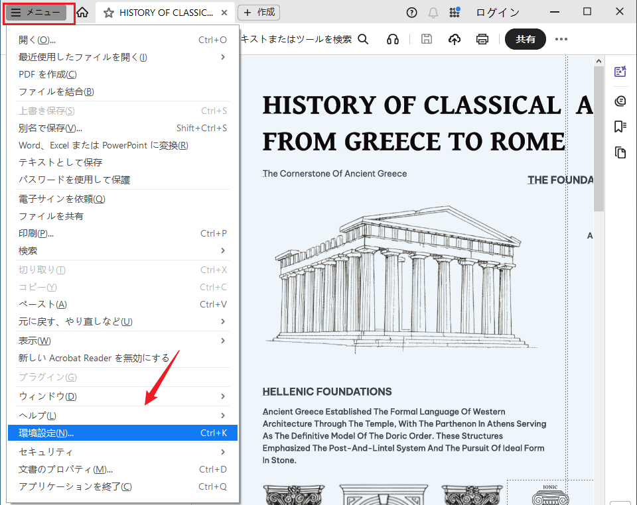
Task: Expand 最近使用したファイルを開く submenu
Action: pyautogui.click(x=122, y=57)
